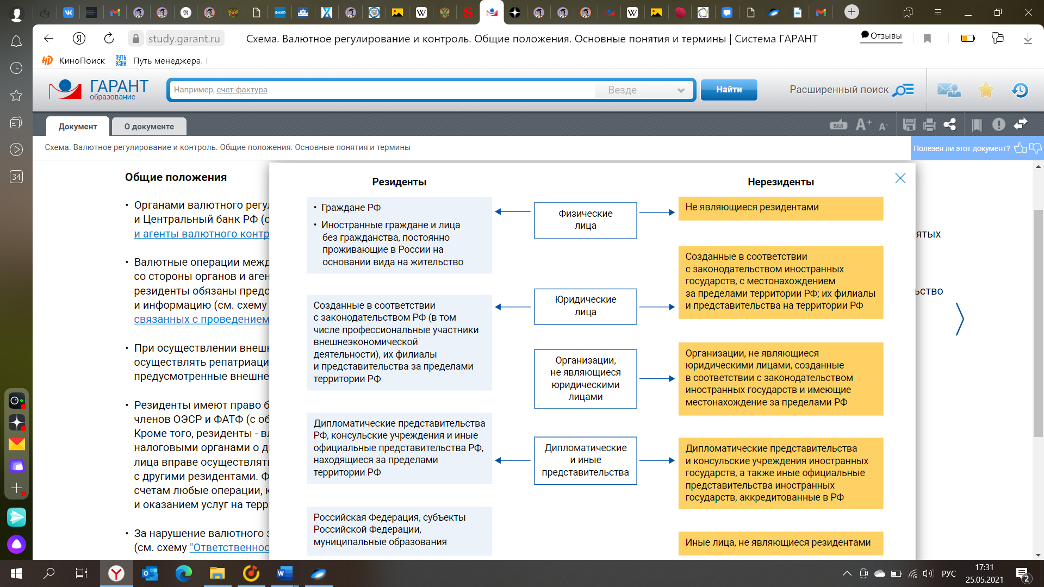Switch to the О документе tab
Viewport: 1044px width, 587px height.
point(149,127)
